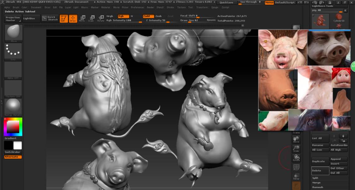The height and width of the screenshot is (190, 355).
Task: Enable Mrgb channel mode
Action: 110,16
